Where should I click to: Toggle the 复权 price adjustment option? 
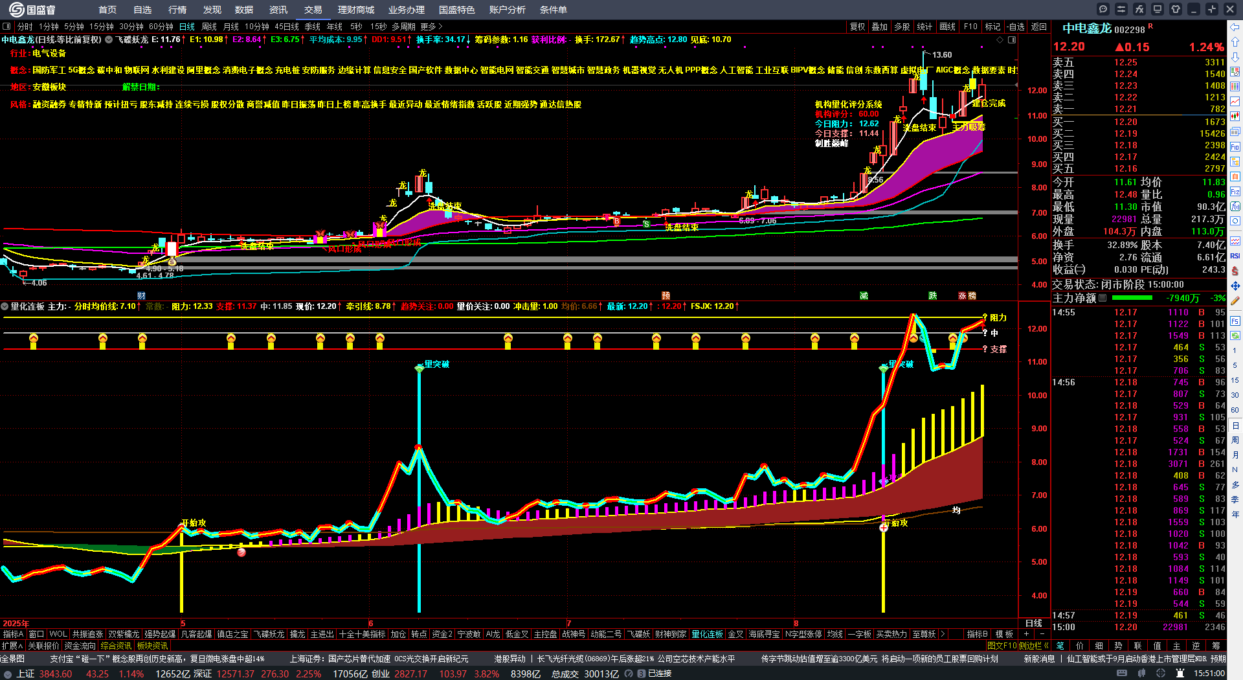857,27
